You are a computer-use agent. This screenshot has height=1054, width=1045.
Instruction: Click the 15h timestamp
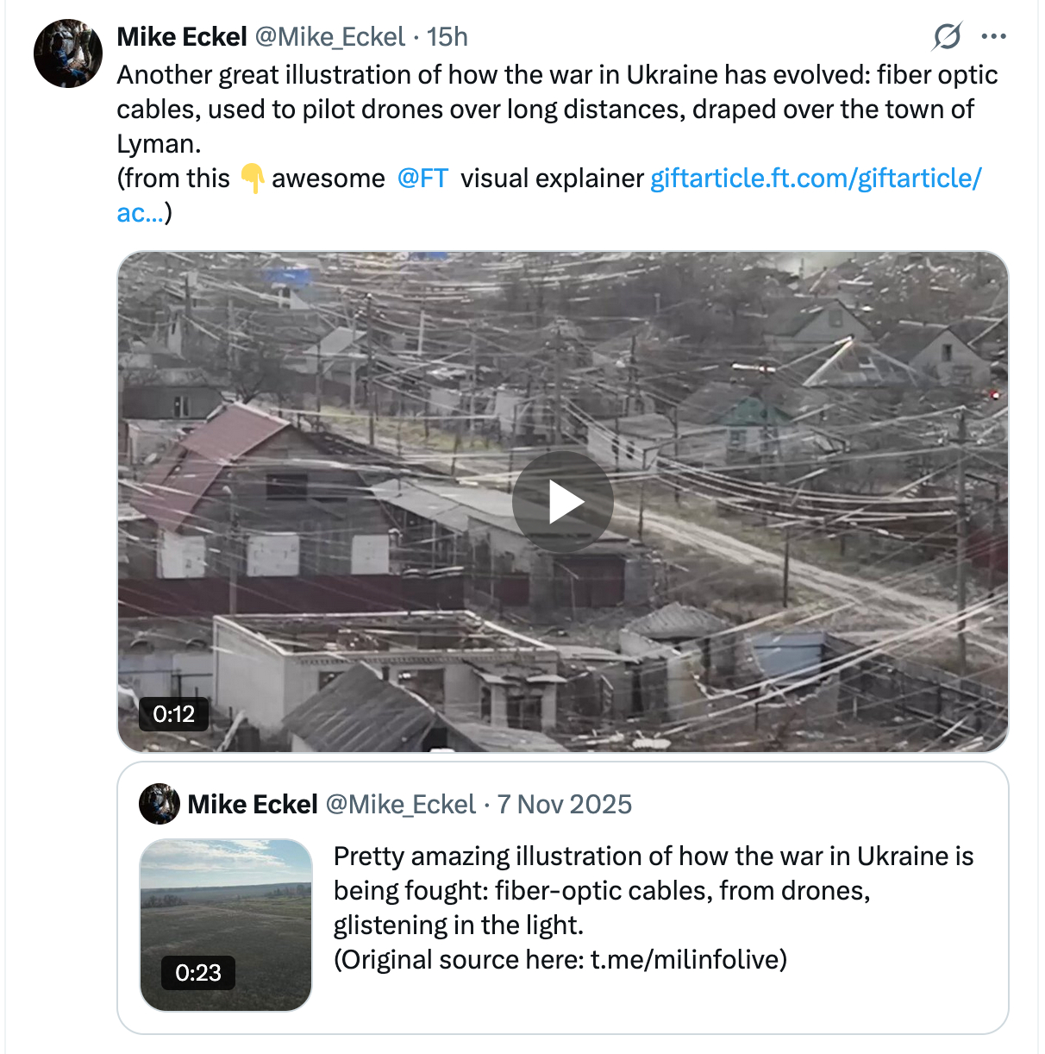tap(447, 37)
